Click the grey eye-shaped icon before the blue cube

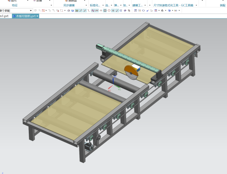pos(69,10)
